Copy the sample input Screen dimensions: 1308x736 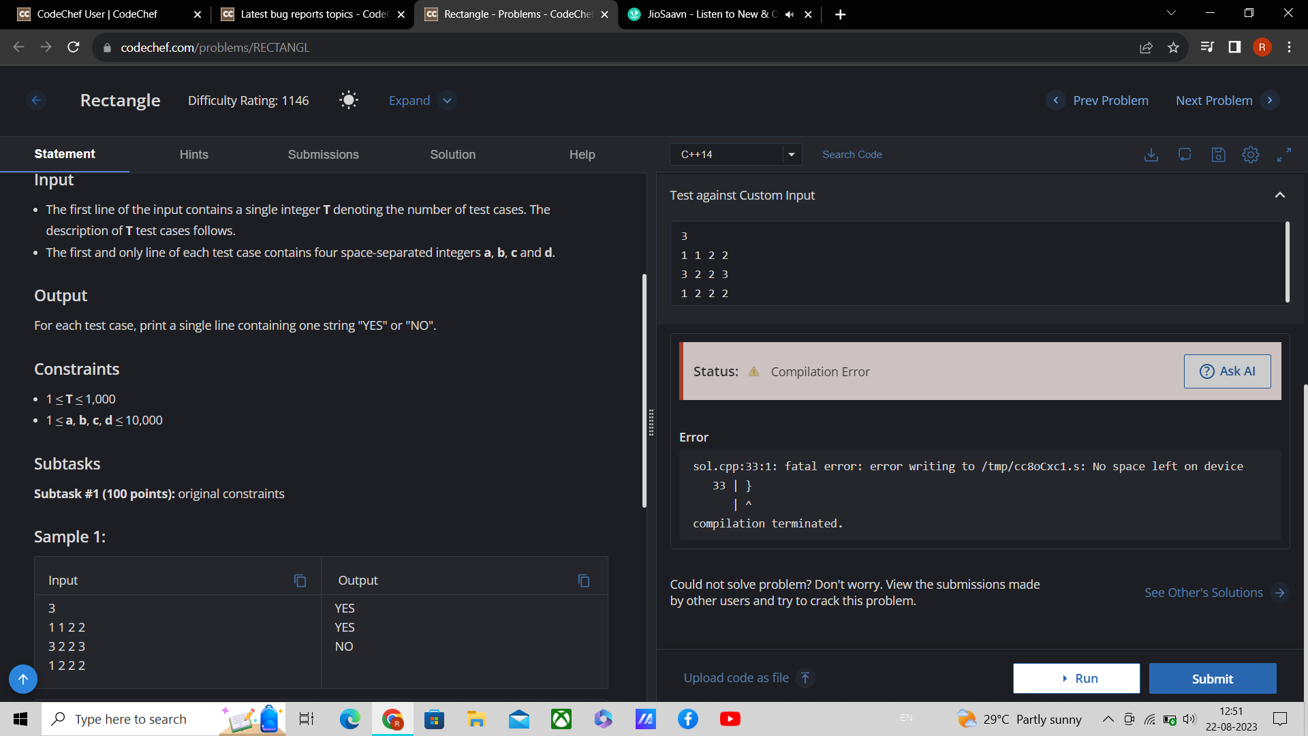[300, 581]
